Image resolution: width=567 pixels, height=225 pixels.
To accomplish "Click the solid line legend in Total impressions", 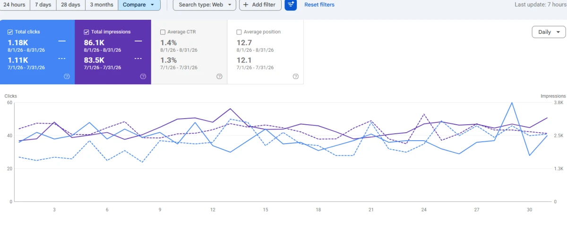I will point(138,41).
